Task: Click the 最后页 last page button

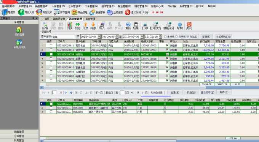Action: click(109, 93)
